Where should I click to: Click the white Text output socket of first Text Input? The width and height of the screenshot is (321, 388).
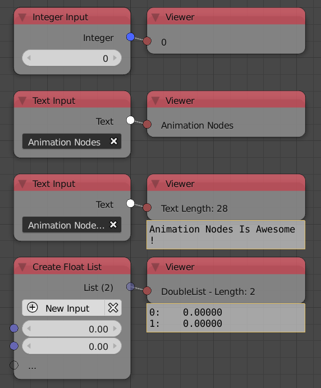130,120
